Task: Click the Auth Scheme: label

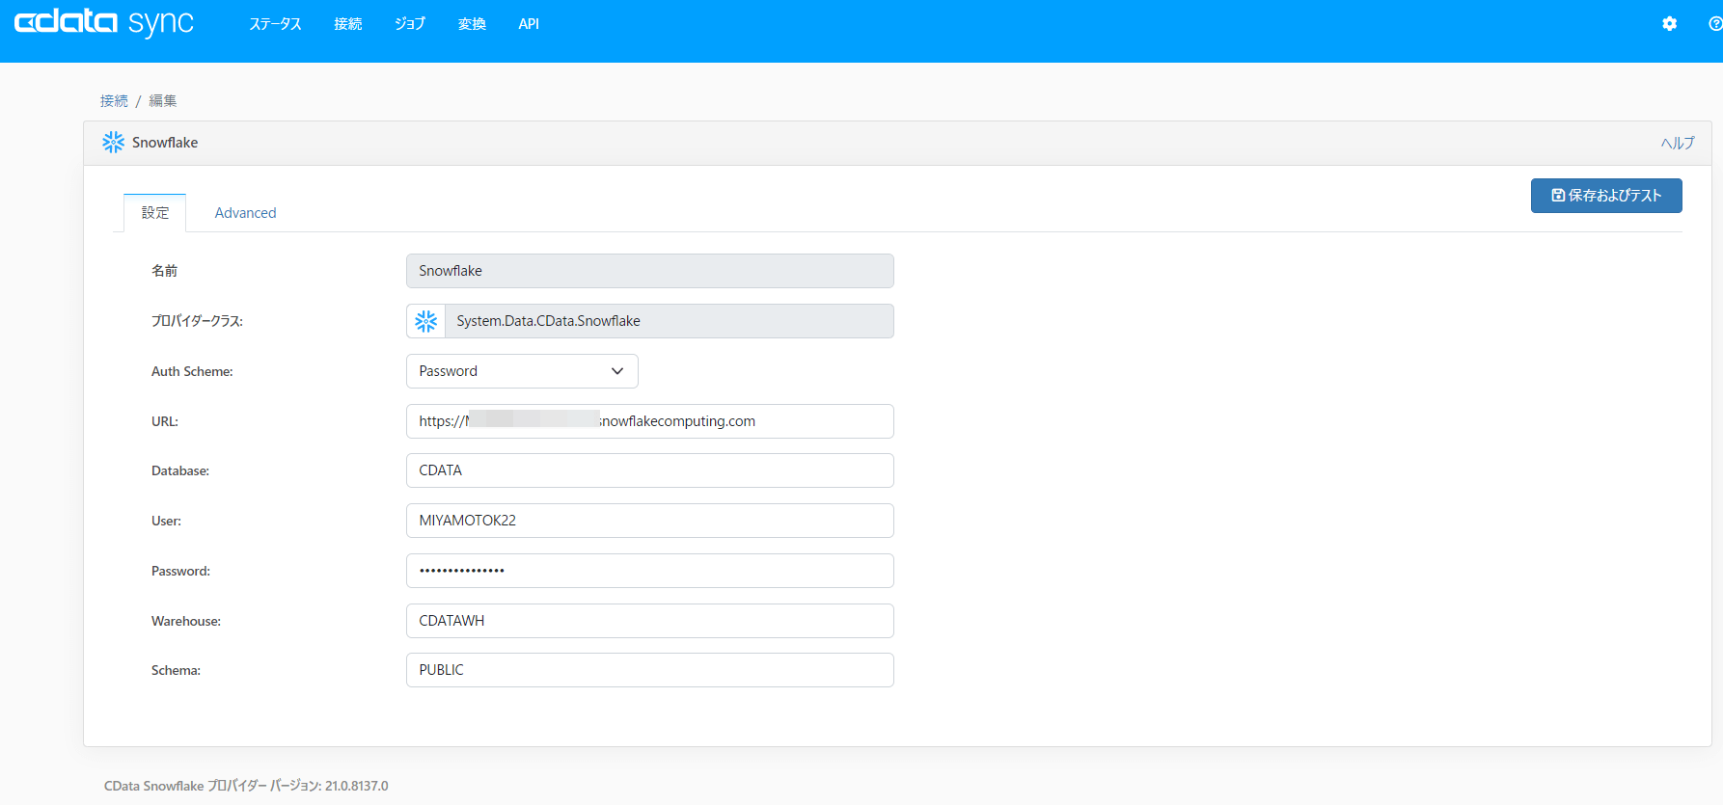Action: pyautogui.click(x=192, y=371)
